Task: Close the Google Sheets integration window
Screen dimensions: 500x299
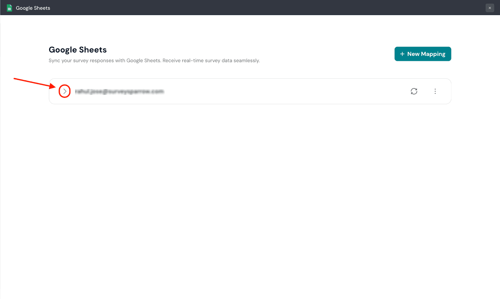Action: pos(490,8)
